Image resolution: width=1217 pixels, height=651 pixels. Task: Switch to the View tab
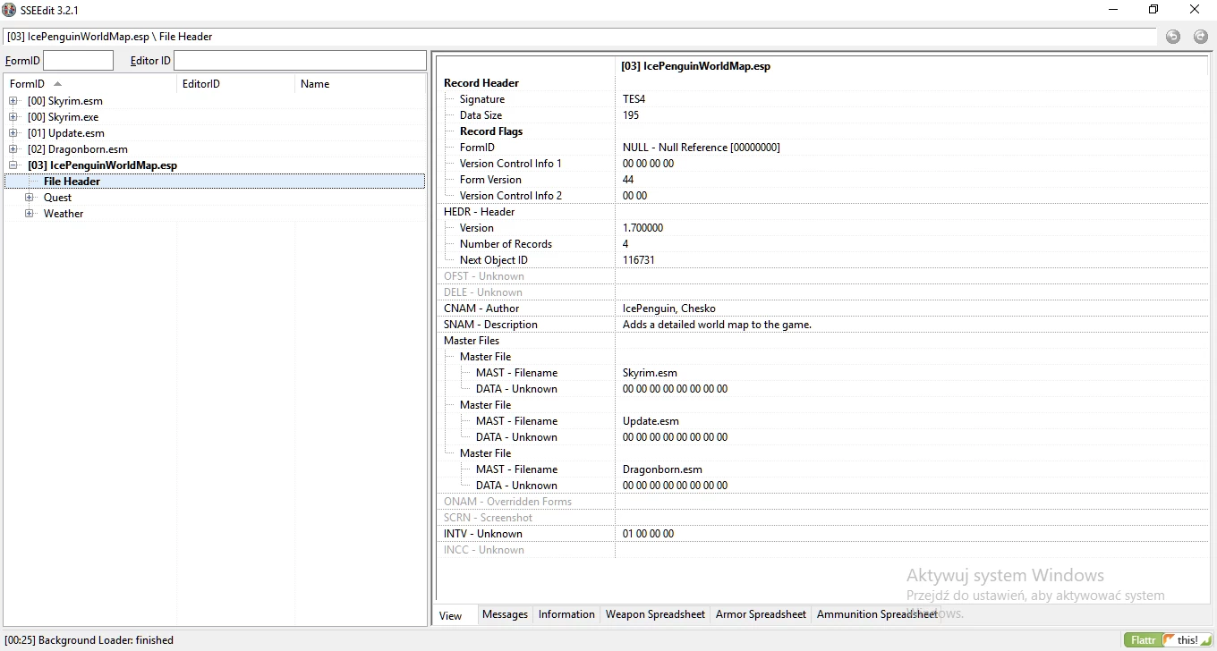click(x=451, y=615)
